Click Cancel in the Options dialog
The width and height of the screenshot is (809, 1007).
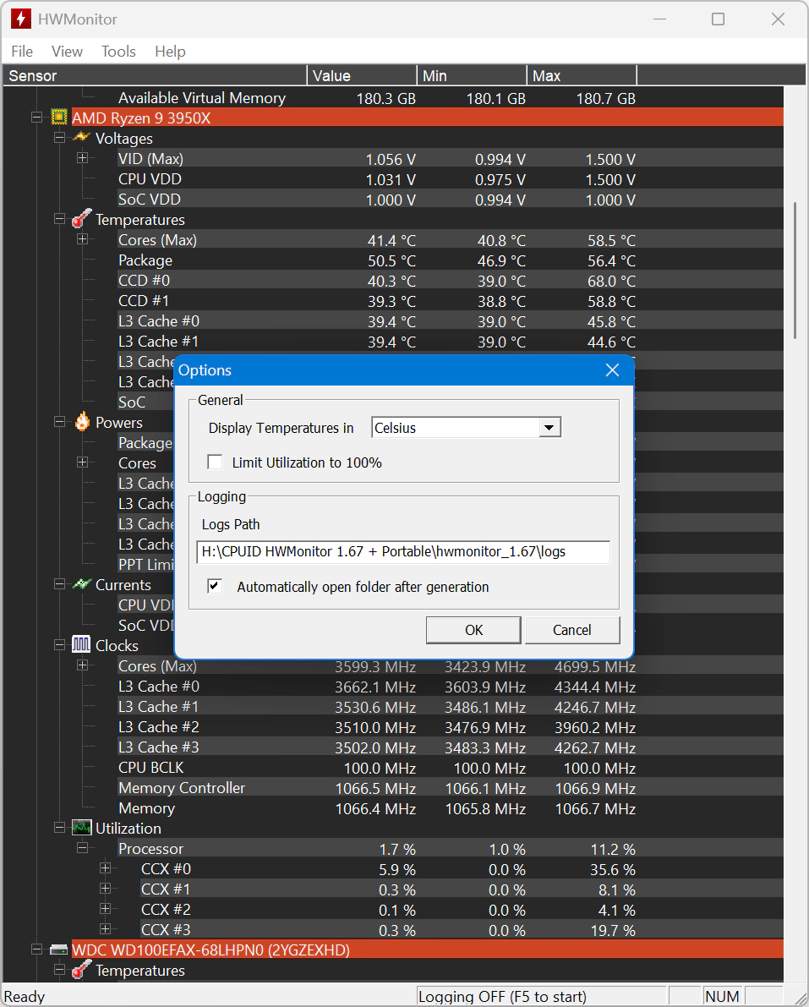tap(572, 630)
